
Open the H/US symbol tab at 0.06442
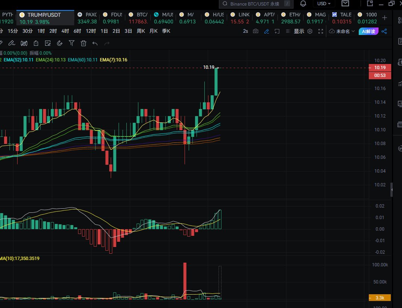pos(214,18)
